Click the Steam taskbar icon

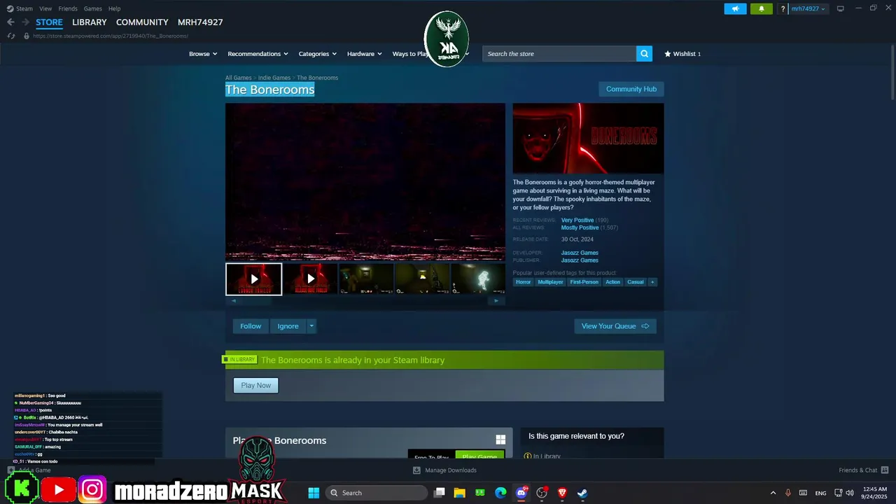coord(582,493)
